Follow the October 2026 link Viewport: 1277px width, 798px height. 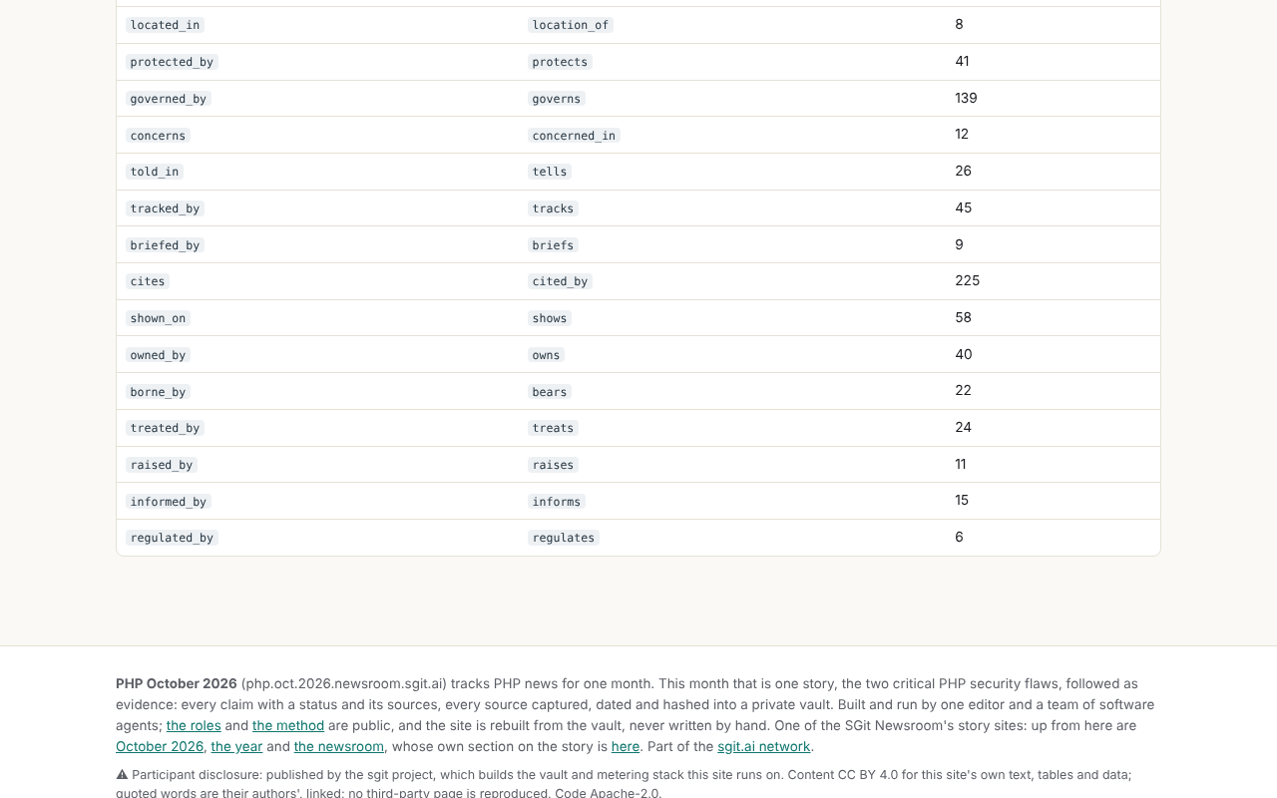point(160,746)
